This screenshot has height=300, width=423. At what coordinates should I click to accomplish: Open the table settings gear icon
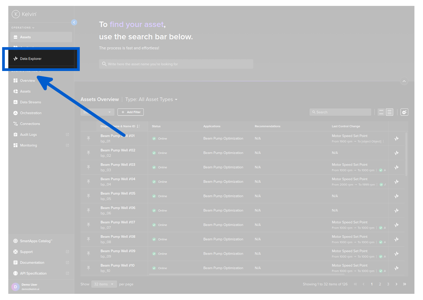(x=404, y=112)
